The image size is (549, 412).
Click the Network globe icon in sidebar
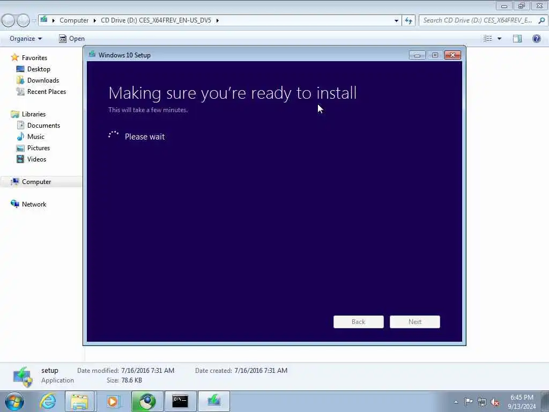[x=14, y=204]
